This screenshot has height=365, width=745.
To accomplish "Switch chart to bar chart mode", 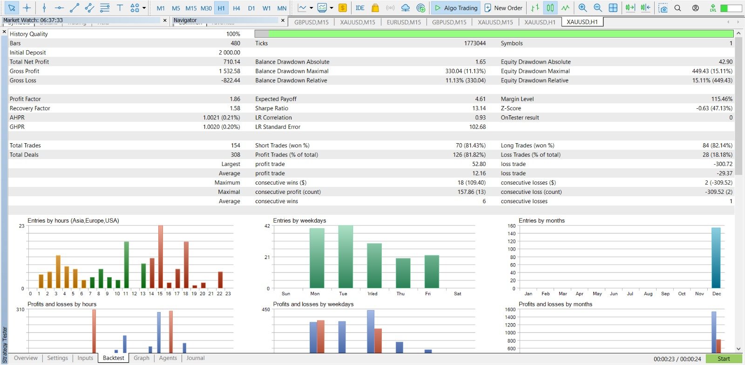I will 535,8.
